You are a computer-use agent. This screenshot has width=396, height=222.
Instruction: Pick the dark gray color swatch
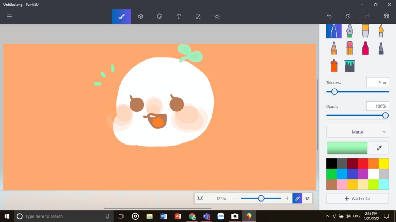(x=342, y=163)
